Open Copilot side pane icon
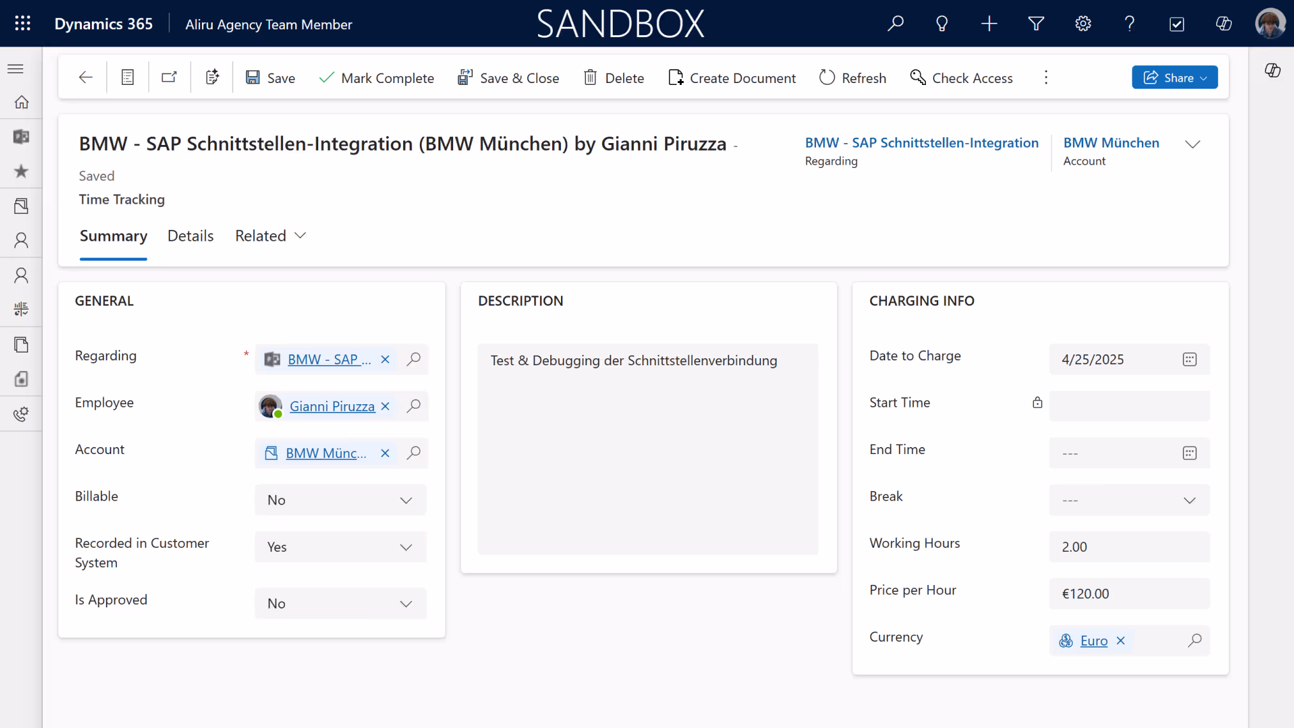This screenshot has height=728, width=1294. coord(1272,70)
